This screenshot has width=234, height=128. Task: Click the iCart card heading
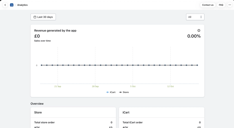coord(126,113)
